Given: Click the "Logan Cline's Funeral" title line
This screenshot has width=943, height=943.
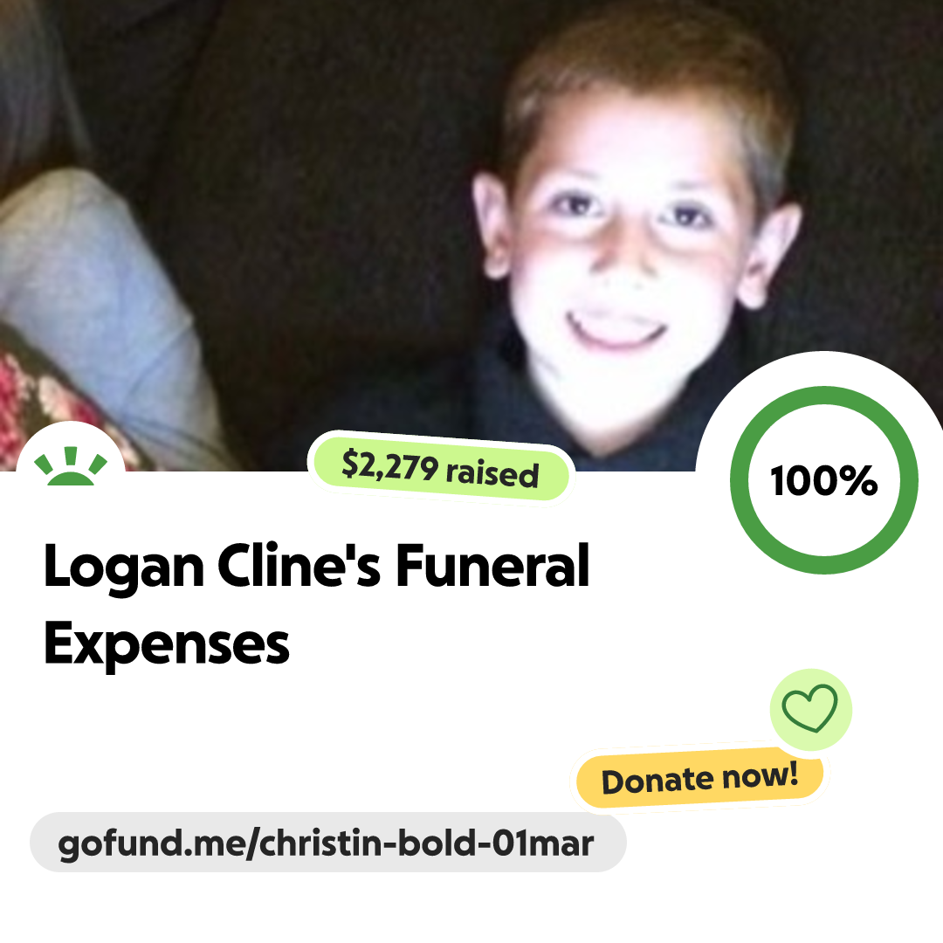Looking at the screenshot, I should (316, 566).
